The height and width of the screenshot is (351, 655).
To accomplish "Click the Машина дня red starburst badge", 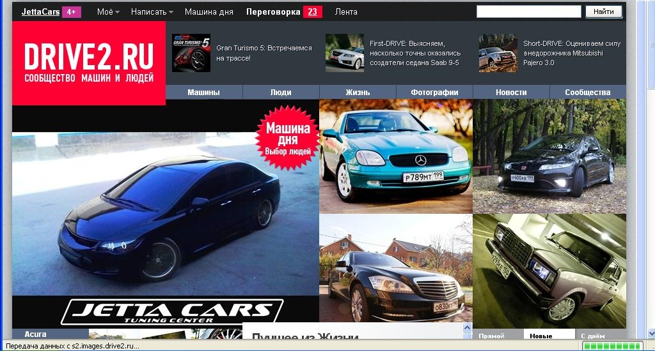I will [288, 138].
